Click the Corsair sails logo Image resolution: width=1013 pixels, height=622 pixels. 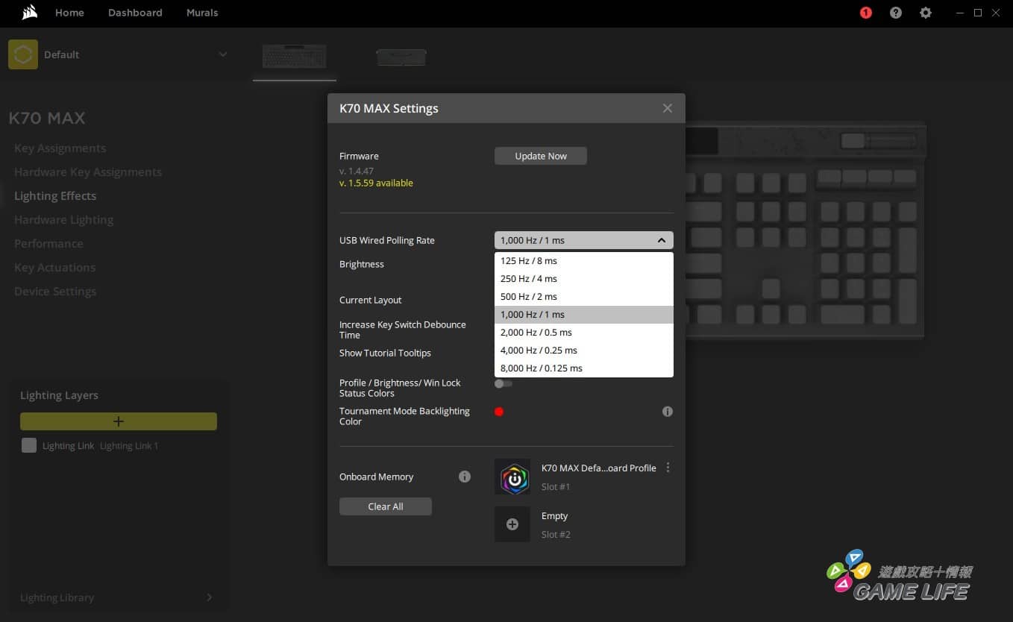click(x=30, y=13)
